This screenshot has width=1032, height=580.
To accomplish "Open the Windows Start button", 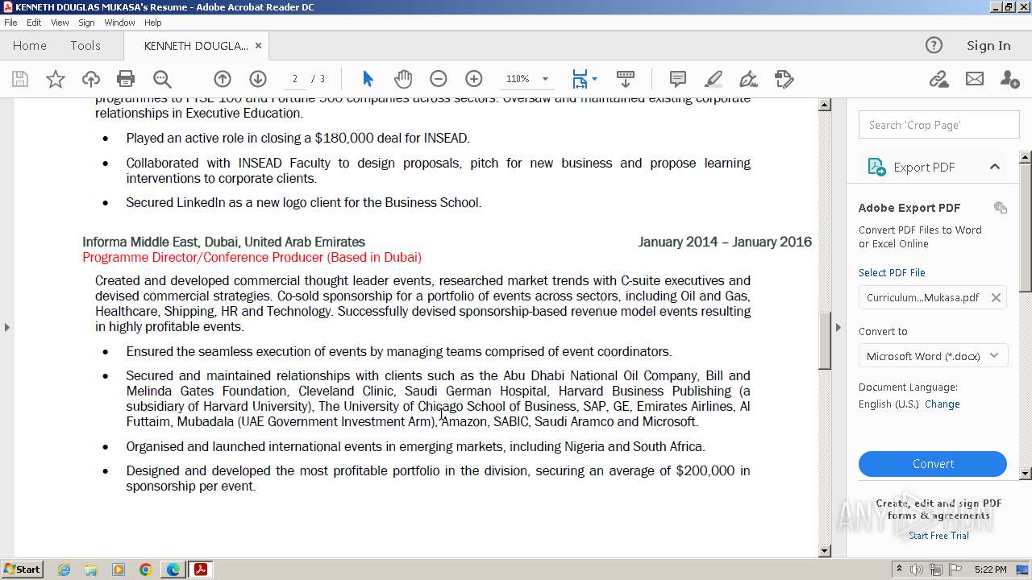I will (23, 570).
